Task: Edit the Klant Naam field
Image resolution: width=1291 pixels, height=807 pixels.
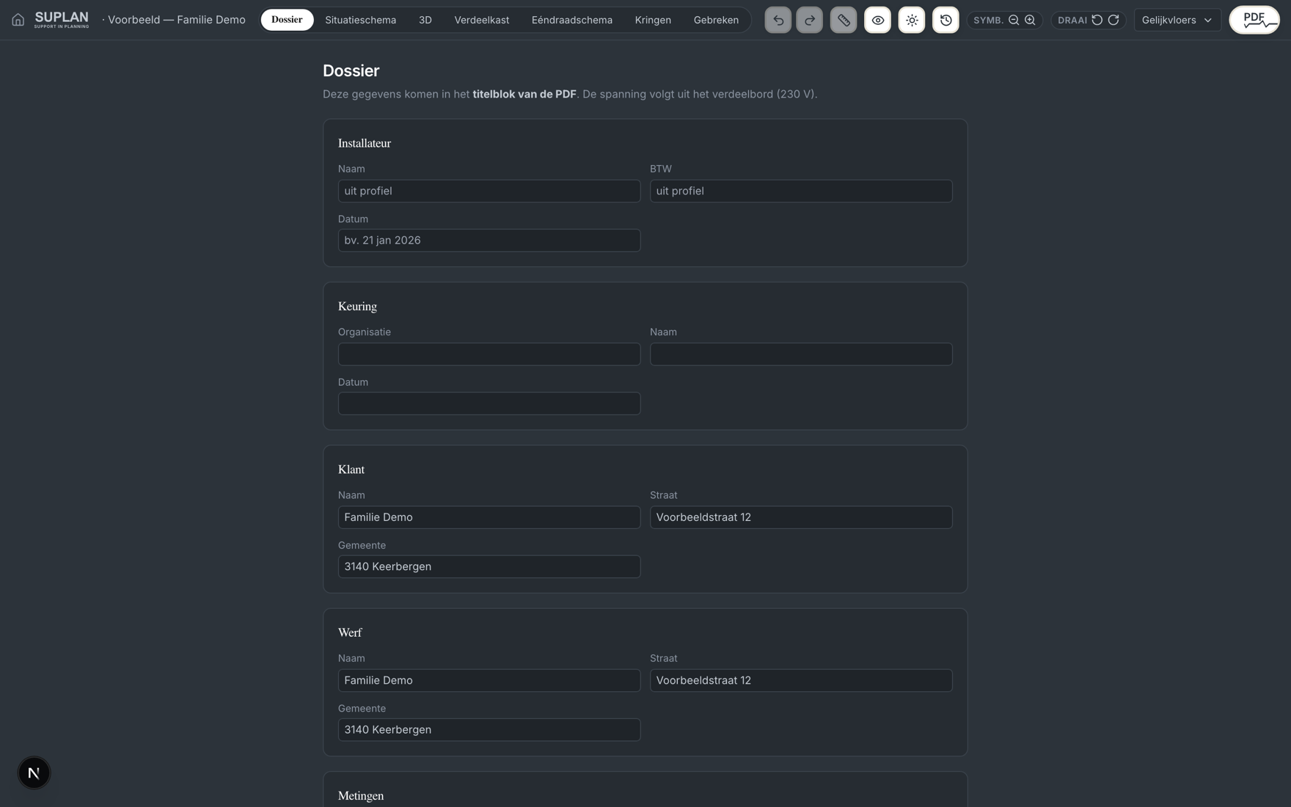Action: click(x=489, y=517)
